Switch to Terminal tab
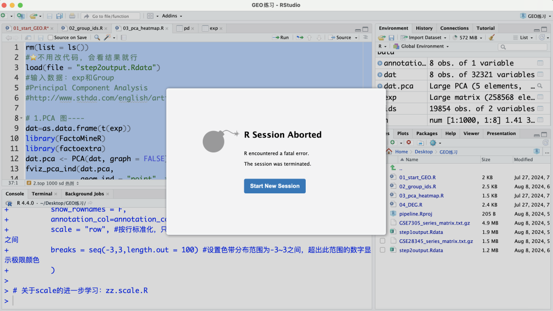The height and width of the screenshot is (311, 553). 41,194
